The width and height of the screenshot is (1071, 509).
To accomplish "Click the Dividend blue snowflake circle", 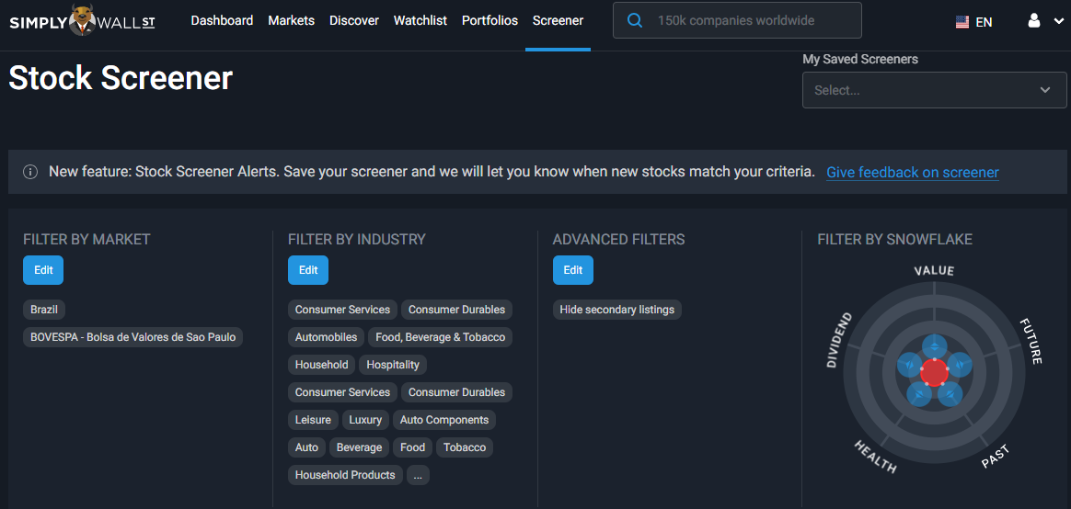I will point(909,365).
